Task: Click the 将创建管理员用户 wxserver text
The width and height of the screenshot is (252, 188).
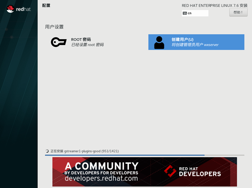Action: 195,45
